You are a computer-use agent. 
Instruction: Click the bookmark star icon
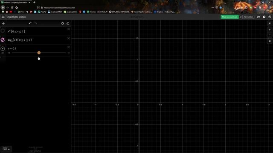pyautogui.click(x=221, y=8)
